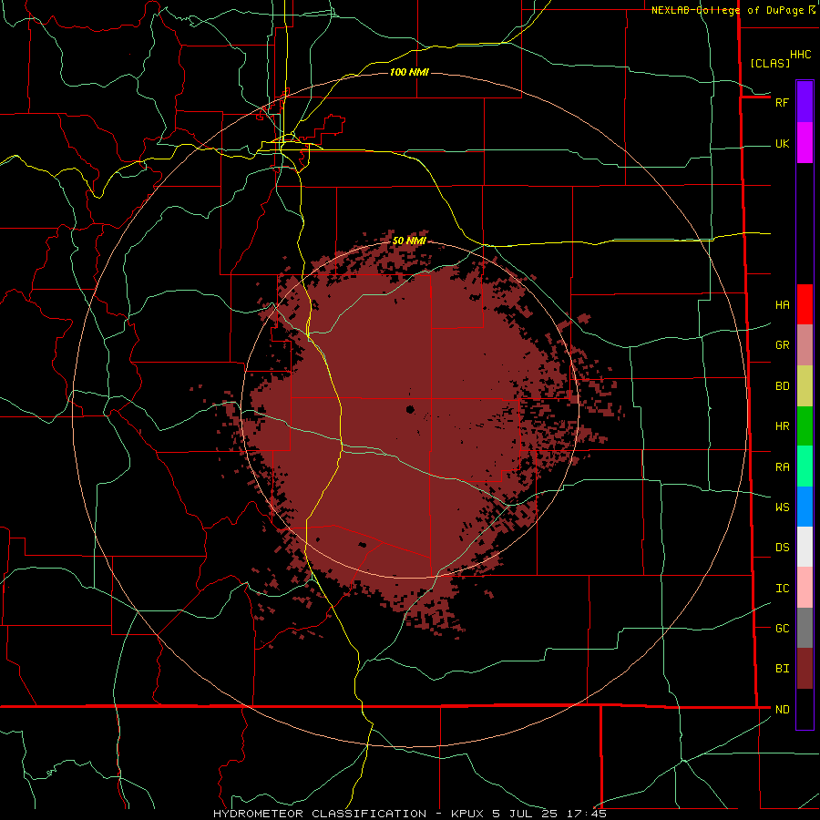Click the '5 JUL 25 17:45' timestamp
820x820 pixels.
tap(548, 814)
